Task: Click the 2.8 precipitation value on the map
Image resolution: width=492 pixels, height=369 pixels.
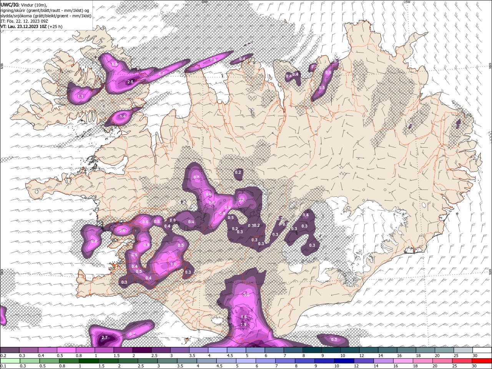Action: coord(130,82)
